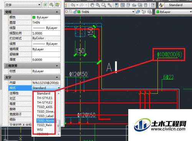Click the 颜色 ByLayer value field
The height and width of the screenshot is (141, 192).
pyautogui.click(x=46, y=17)
